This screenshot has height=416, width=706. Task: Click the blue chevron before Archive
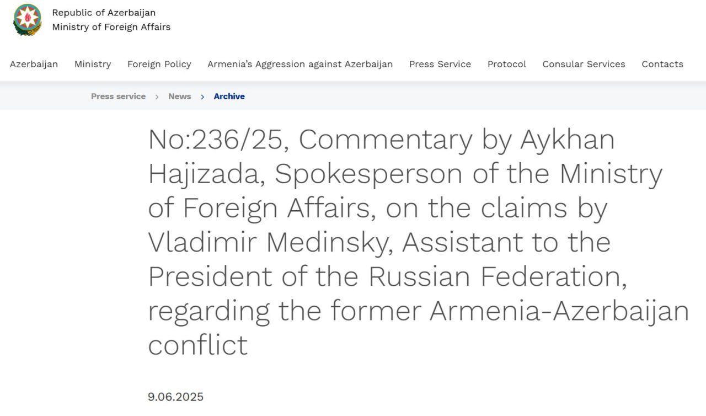[x=202, y=97]
